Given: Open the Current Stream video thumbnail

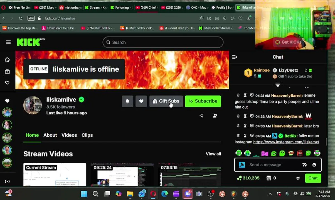Looking at the screenshot, I should 55,175.
